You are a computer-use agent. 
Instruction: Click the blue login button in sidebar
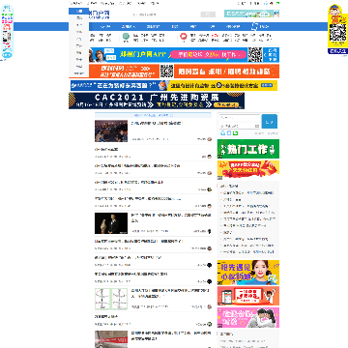click(270, 122)
